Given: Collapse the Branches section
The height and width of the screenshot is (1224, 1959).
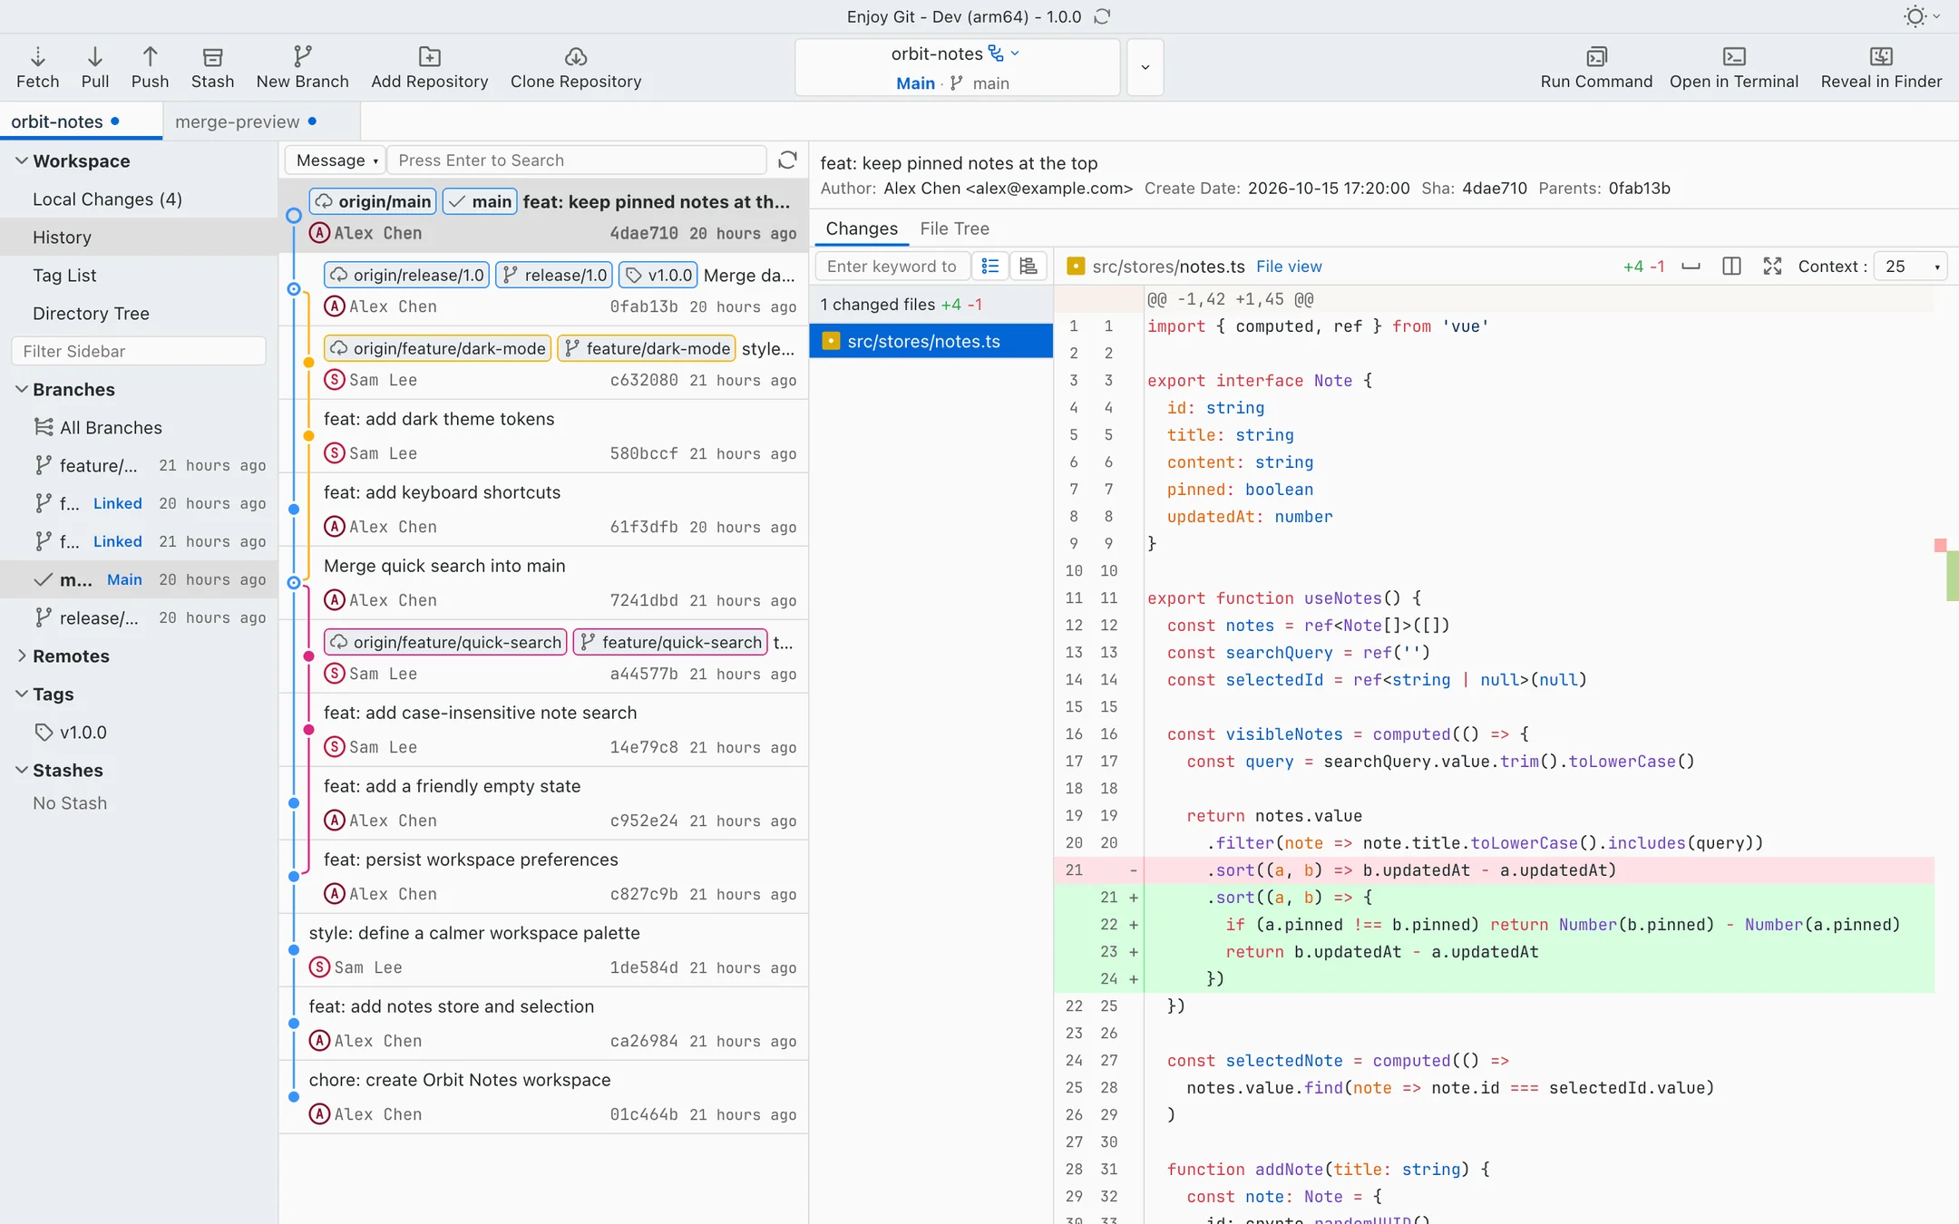Looking at the screenshot, I should (x=21, y=389).
